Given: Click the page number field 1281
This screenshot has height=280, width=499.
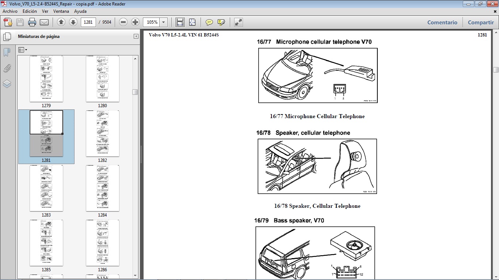Looking at the screenshot, I should 88,22.
